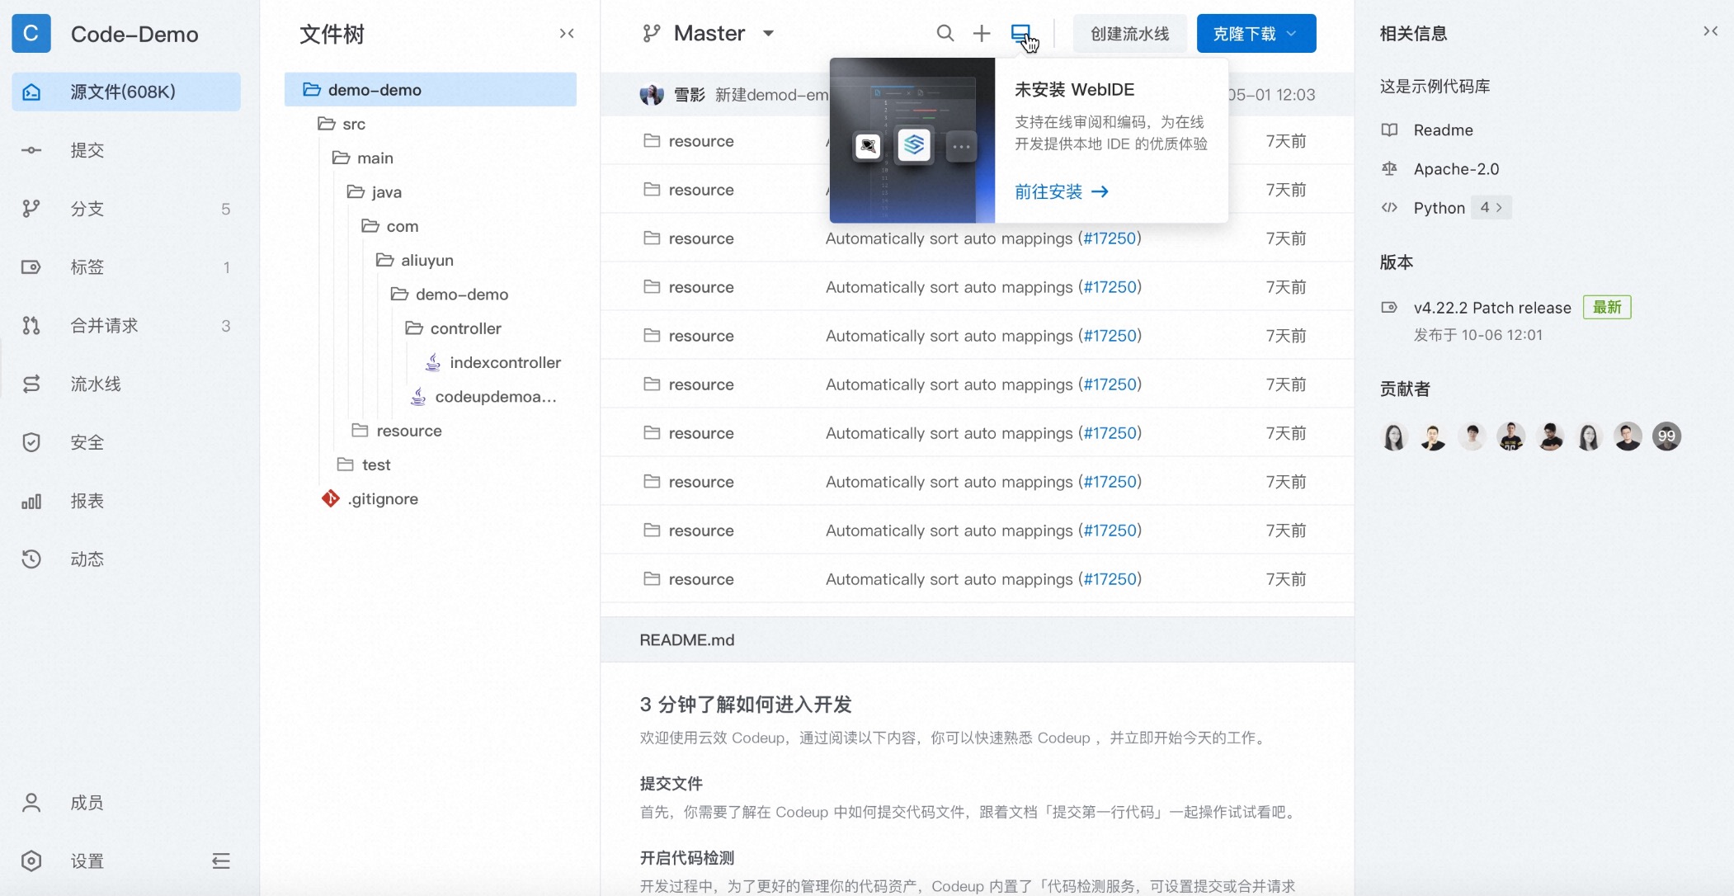Open the .gitignore file in tree
The image size is (1734, 896).
click(370, 499)
